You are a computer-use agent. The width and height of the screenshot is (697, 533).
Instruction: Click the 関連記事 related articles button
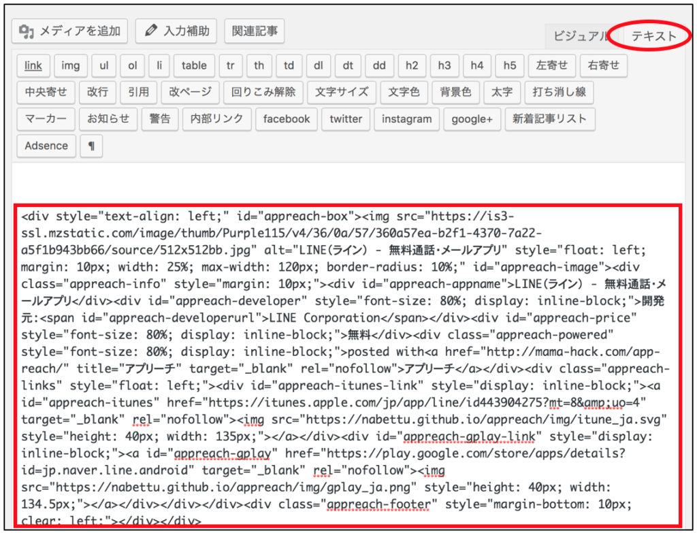[x=255, y=31]
